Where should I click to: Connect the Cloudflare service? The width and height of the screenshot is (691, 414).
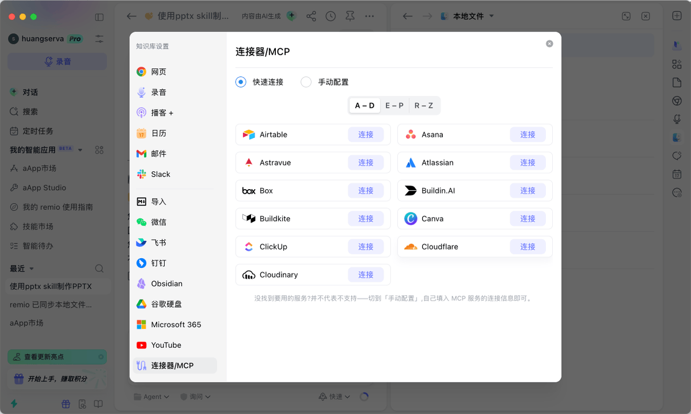point(528,247)
